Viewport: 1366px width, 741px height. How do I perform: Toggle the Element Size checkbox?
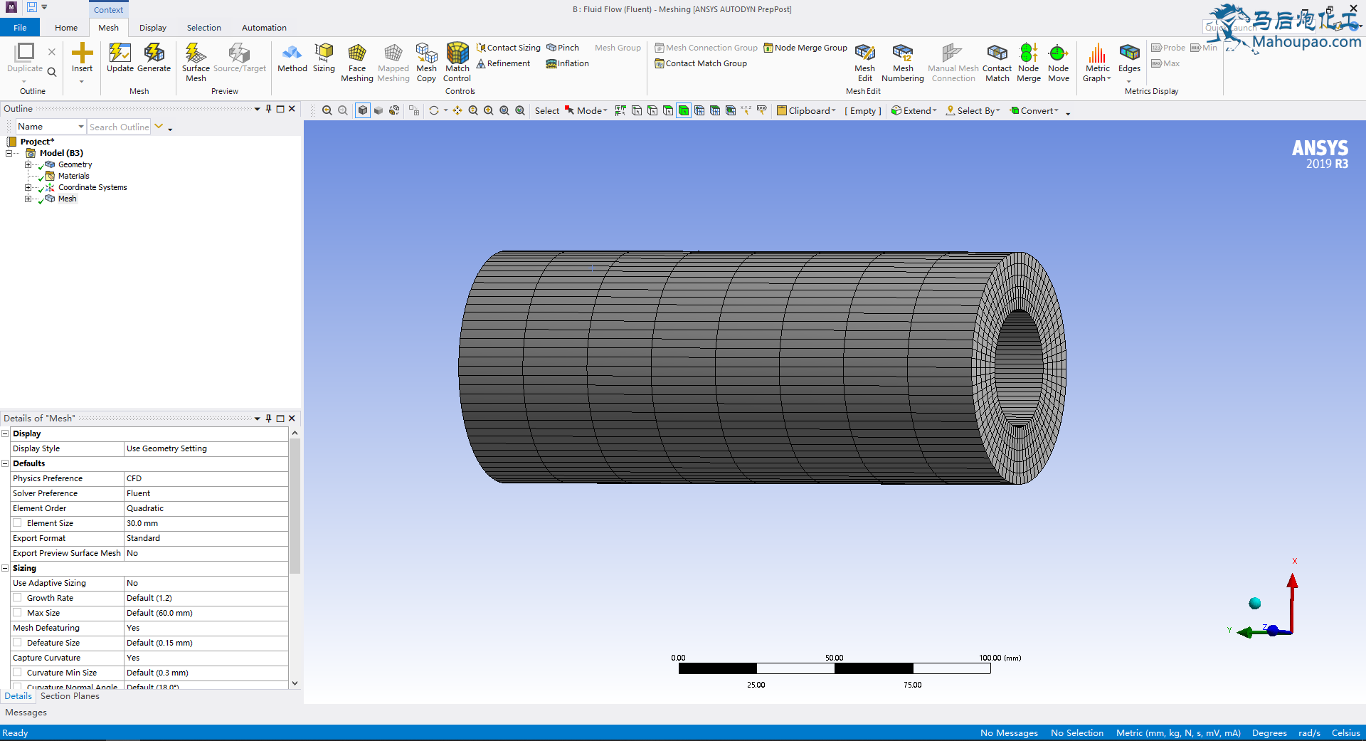click(x=17, y=523)
